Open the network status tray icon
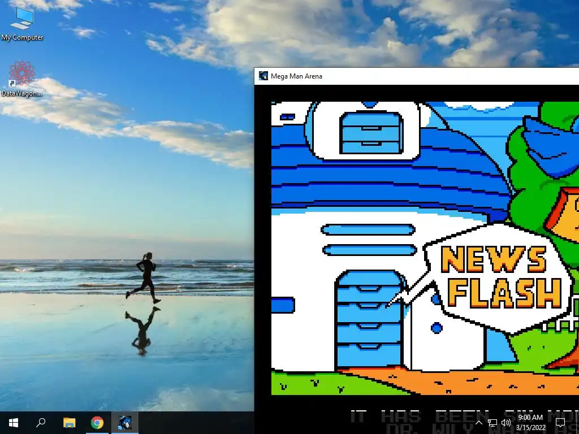This screenshot has width=579, height=434. click(492, 423)
